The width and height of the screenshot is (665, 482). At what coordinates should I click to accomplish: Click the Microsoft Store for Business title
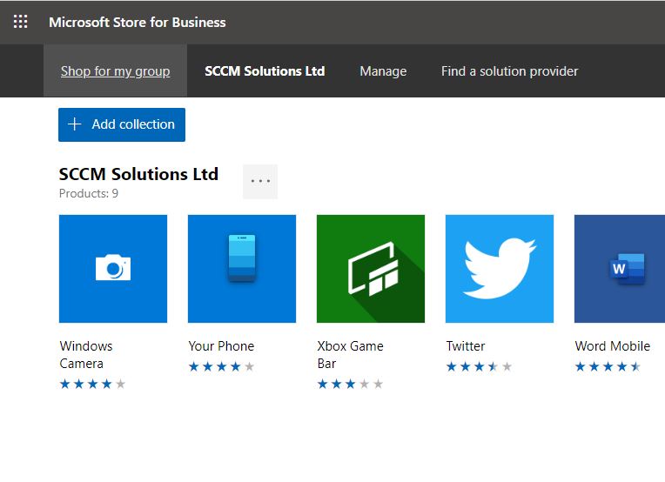(x=138, y=23)
